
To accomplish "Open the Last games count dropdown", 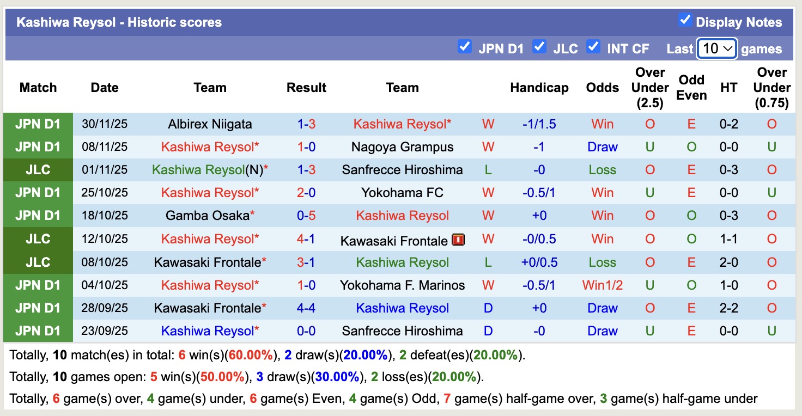I will click(716, 48).
